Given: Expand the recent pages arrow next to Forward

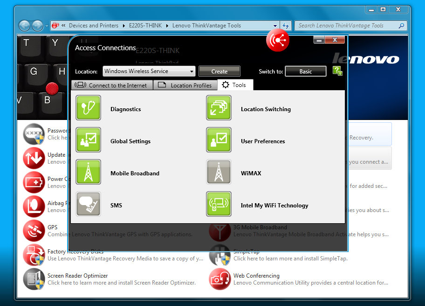Looking at the screenshot, I should tap(47, 26).
